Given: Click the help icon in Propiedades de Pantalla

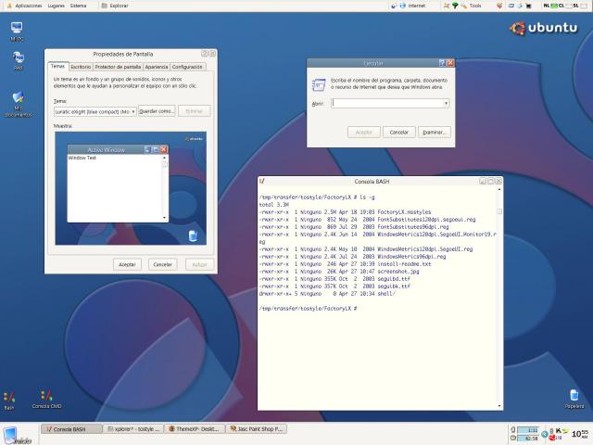Looking at the screenshot, I should click(x=205, y=54).
